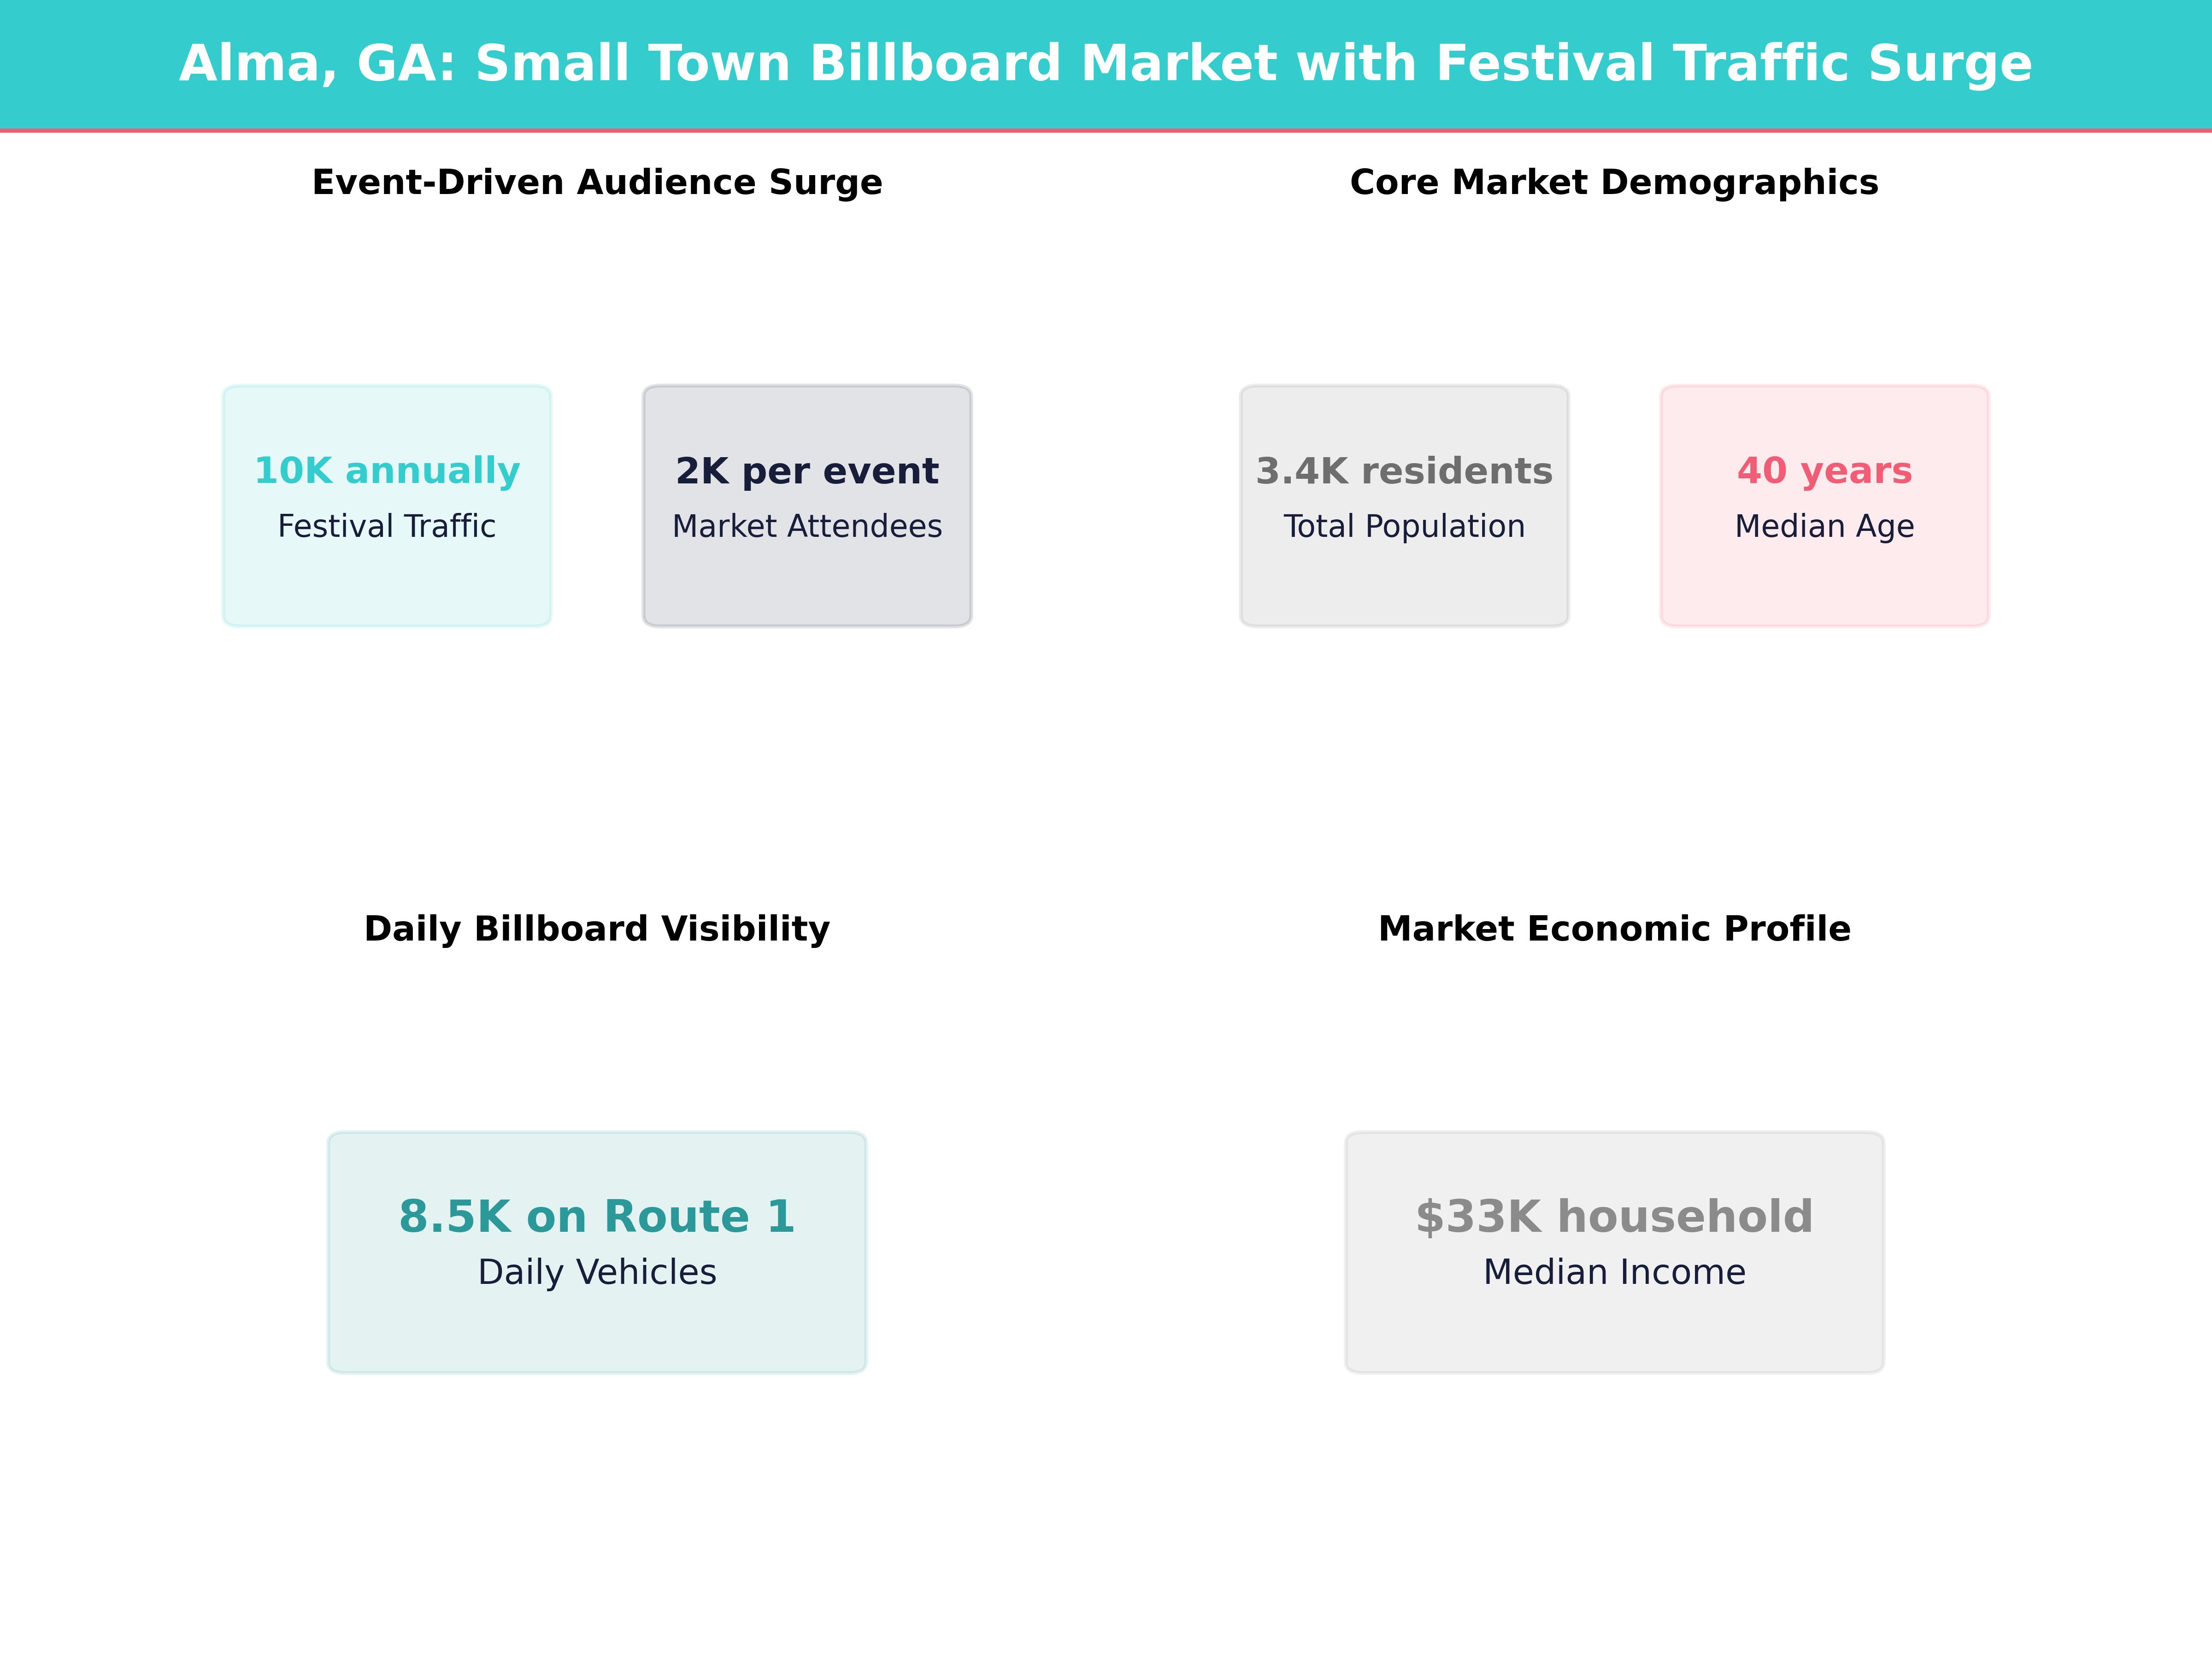Click the pink divider line under the title banner
The image size is (2212, 1659).
coord(1105,131)
